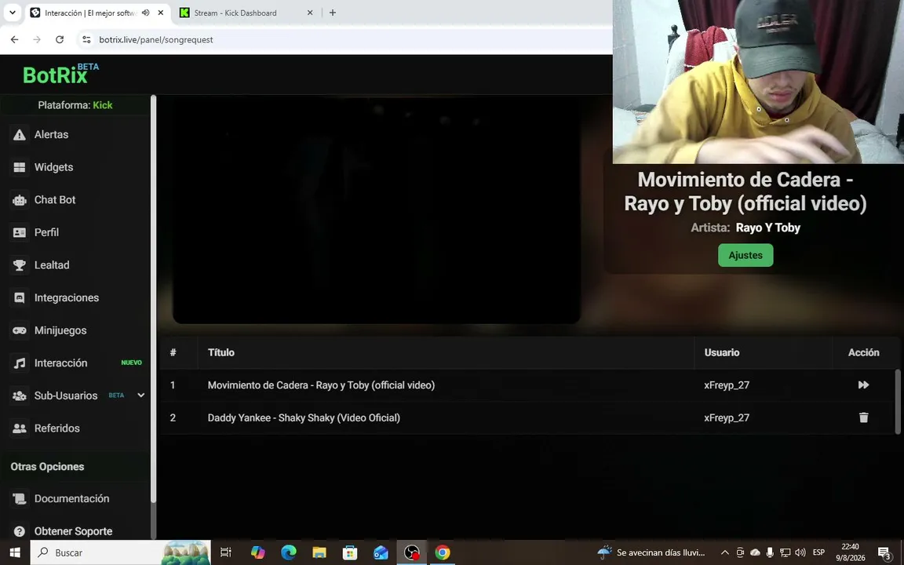Open the Windows Start menu
Image resolution: width=904 pixels, height=565 pixels.
click(x=15, y=552)
